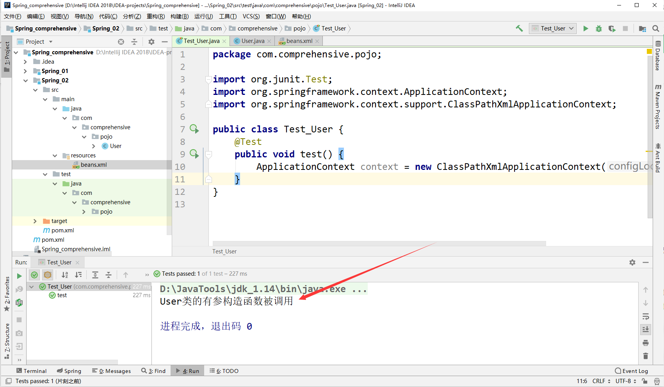
Task: Expand all test results
Action: coord(95,275)
